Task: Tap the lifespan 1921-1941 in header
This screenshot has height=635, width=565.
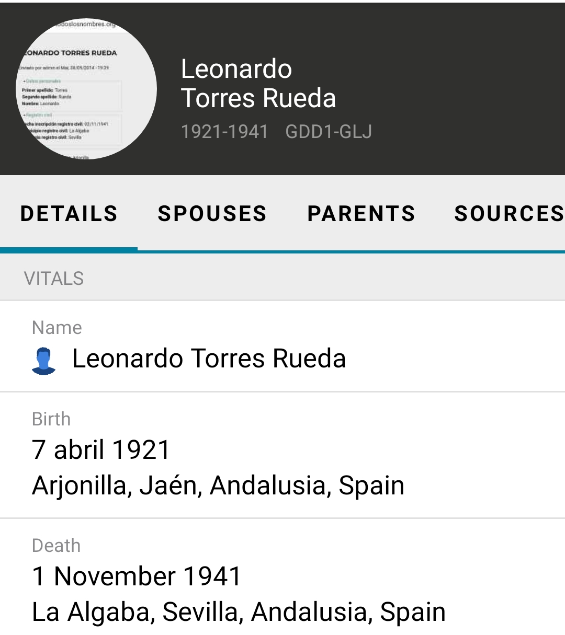Action: click(224, 132)
